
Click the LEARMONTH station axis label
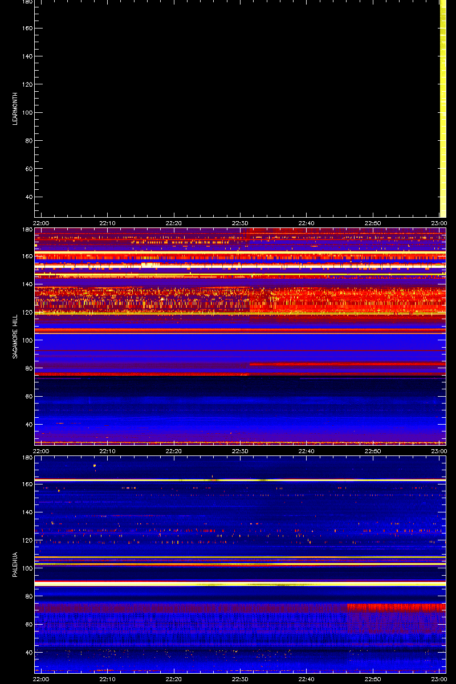[x=16, y=109]
